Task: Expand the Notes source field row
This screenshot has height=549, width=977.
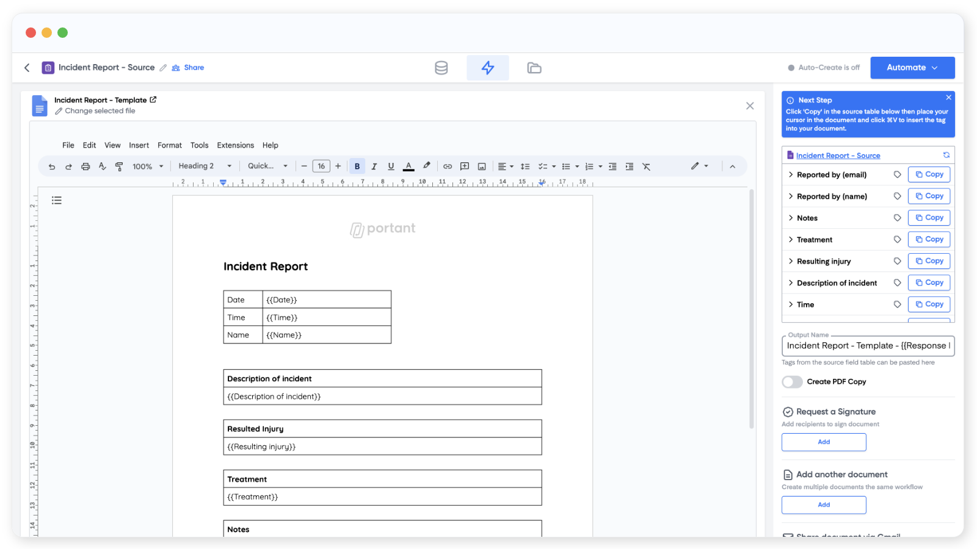Action: click(791, 218)
